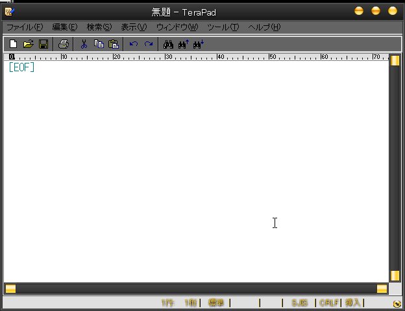The height and width of the screenshot is (311, 405).
Task: Undo the last edit
Action: [134, 44]
